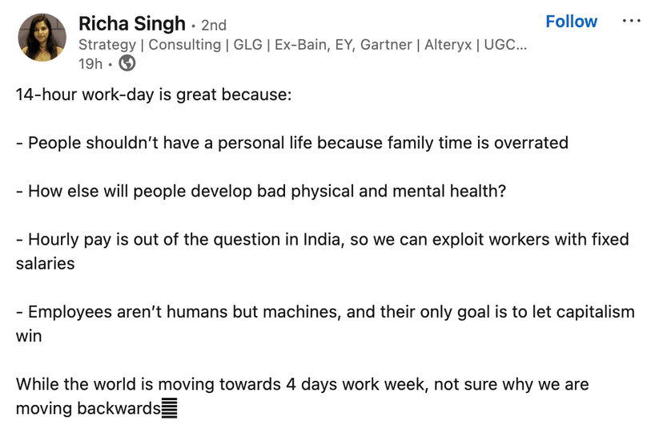Click the truncated UGC… headline ending
The width and height of the screenshot is (663, 425).
pyautogui.click(x=506, y=44)
